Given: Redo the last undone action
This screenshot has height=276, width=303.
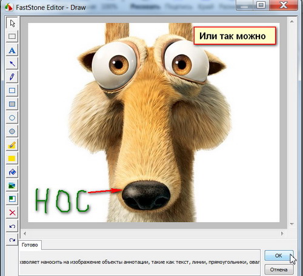Looking at the screenshot, I should pos(12,240).
